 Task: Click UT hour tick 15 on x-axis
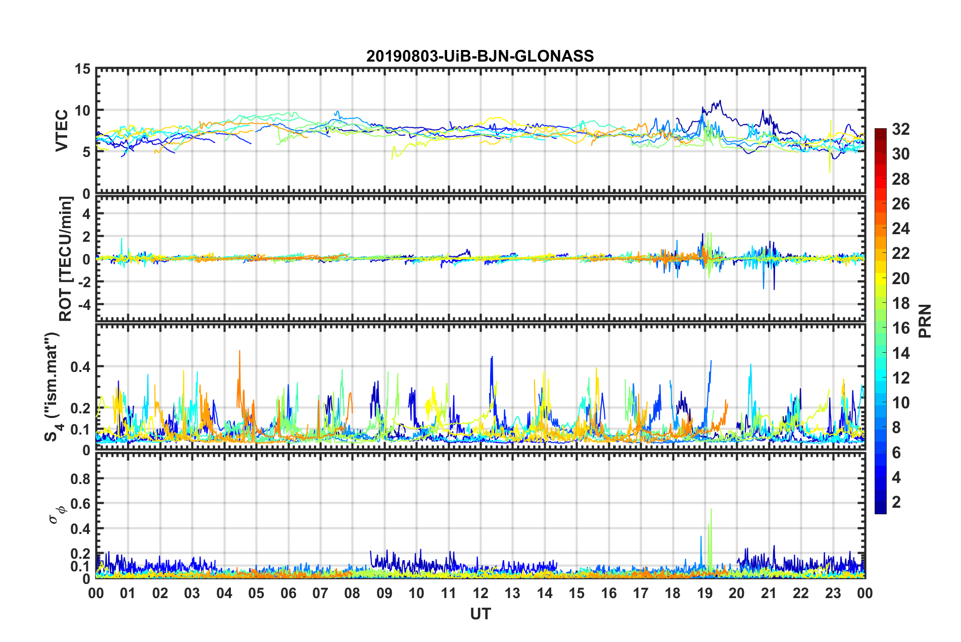point(576,593)
